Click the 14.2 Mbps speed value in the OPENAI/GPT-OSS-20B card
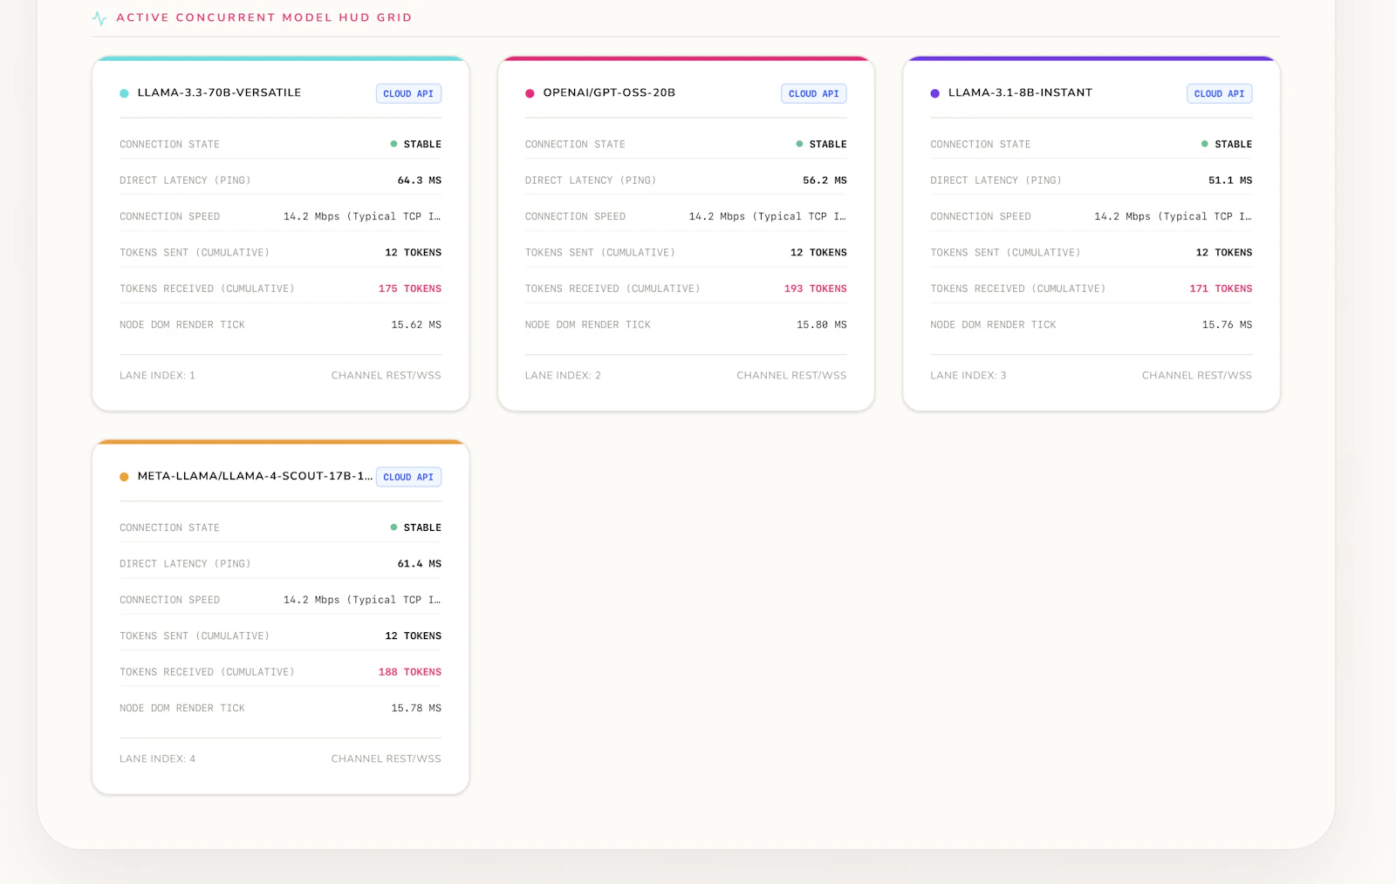Screen dimensions: 1396x884 coord(768,216)
